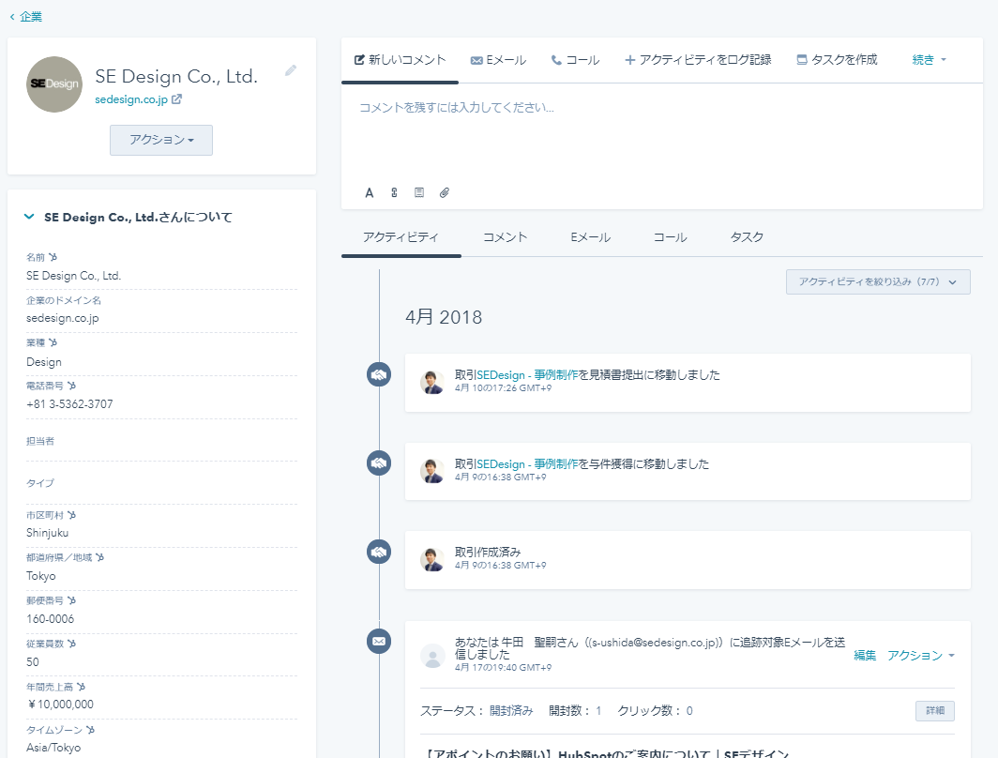Screen dimensions: 998x758
Task: Open SEDesign - 事例制作 link in 与件獲得 entry
Action: click(527, 464)
